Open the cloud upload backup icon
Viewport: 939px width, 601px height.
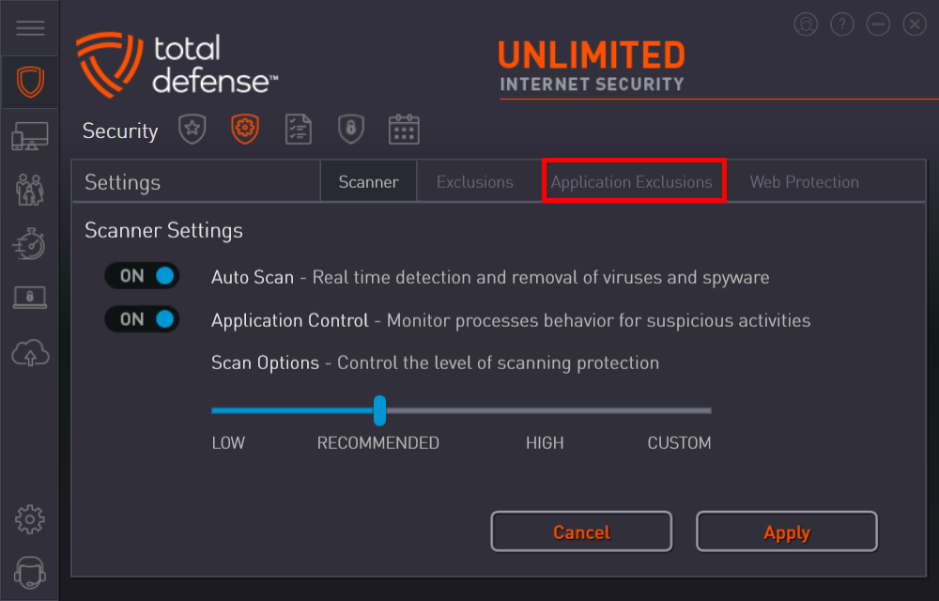[30, 352]
